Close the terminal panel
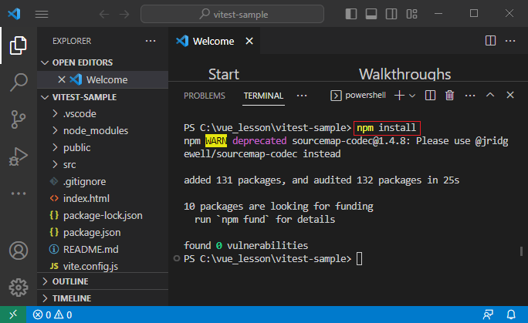Screen dimensions: 528x323 click(510, 95)
